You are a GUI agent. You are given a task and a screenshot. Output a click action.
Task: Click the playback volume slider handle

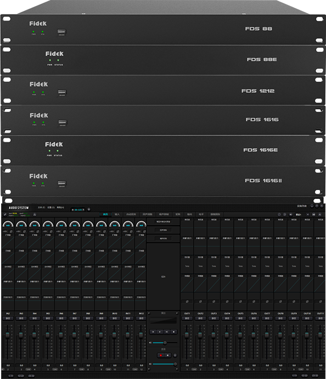pos(165,343)
